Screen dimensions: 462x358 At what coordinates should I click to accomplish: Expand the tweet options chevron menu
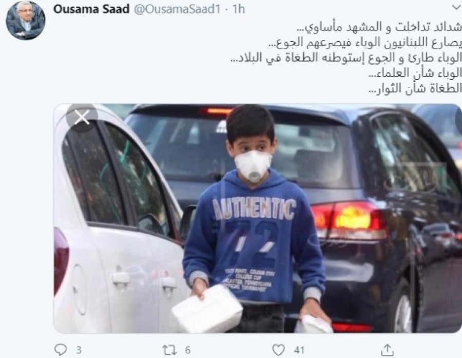click(x=456, y=8)
